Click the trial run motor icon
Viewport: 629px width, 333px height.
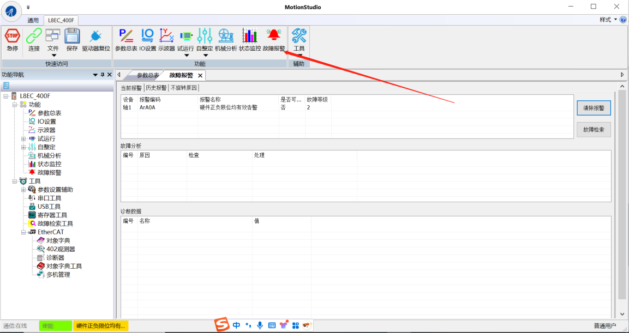pos(185,35)
